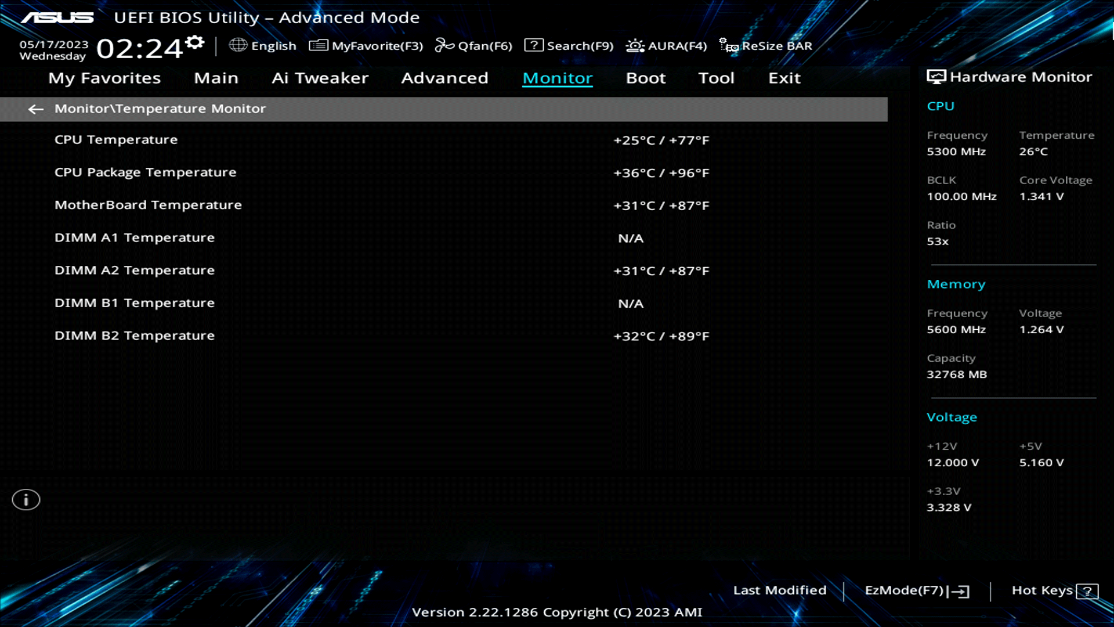
Task: Click the info icon at bottom left
Action: coord(26,499)
